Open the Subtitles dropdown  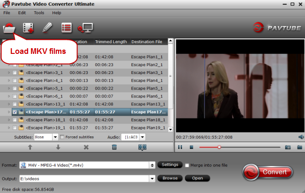pyautogui.click(x=55, y=137)
